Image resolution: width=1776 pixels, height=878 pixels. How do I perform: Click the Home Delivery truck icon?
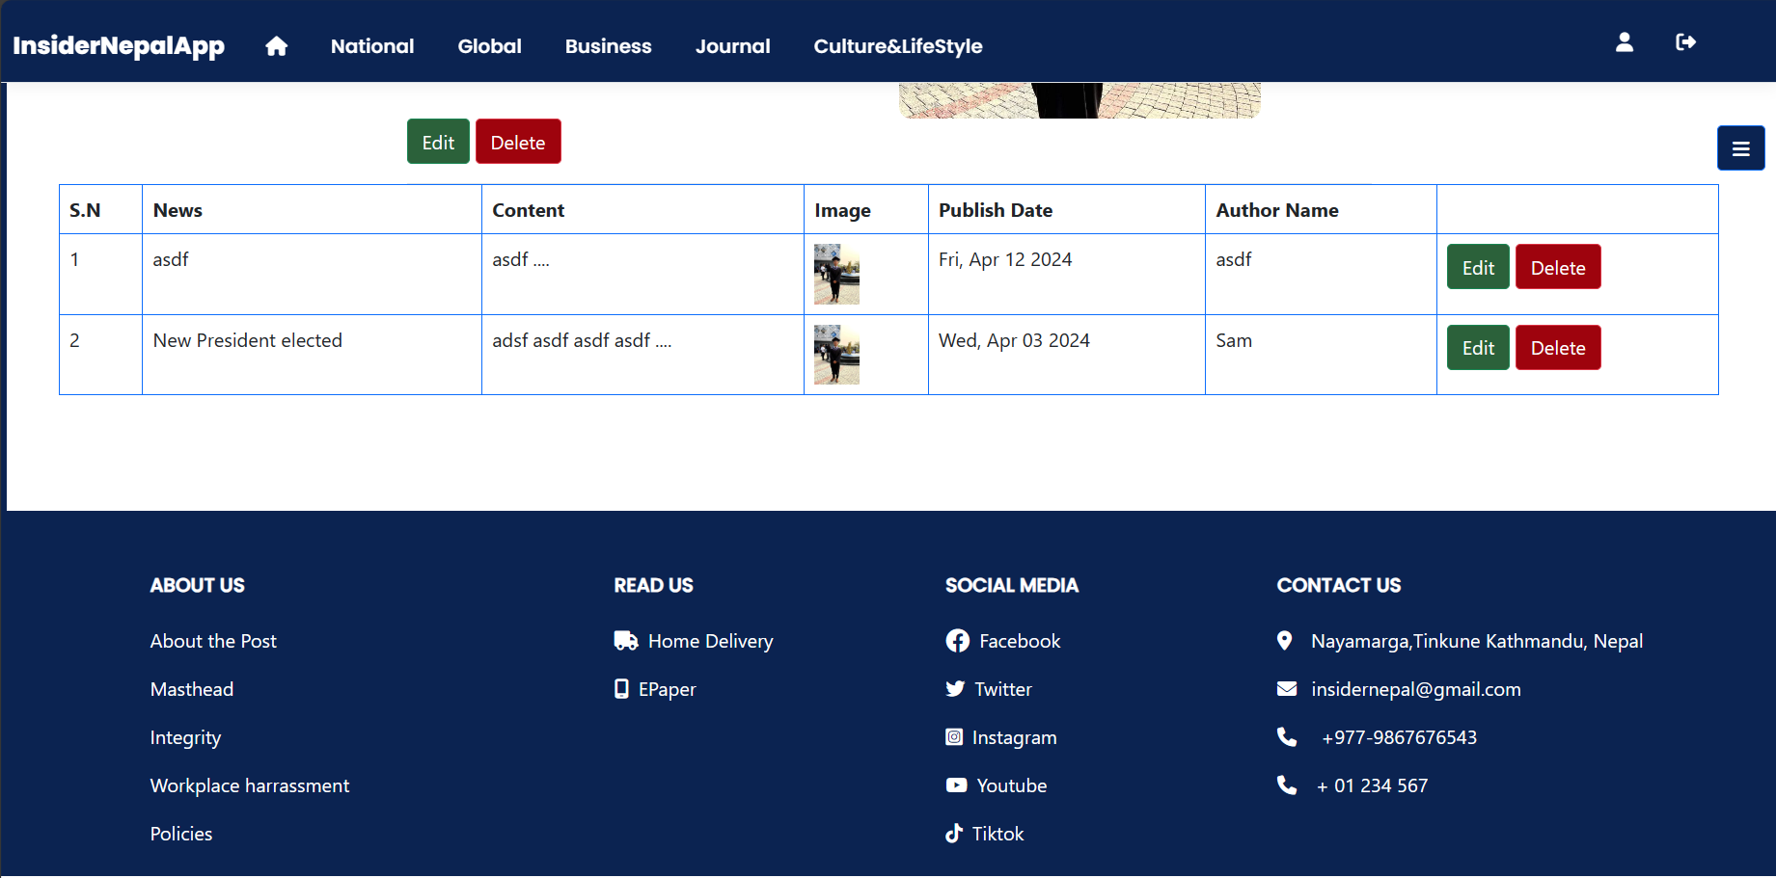point(626,641)
